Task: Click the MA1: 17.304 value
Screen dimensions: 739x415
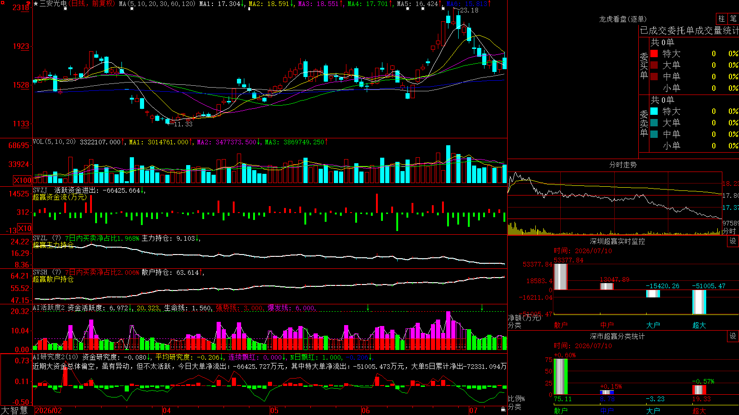Action: click(220, 4)
